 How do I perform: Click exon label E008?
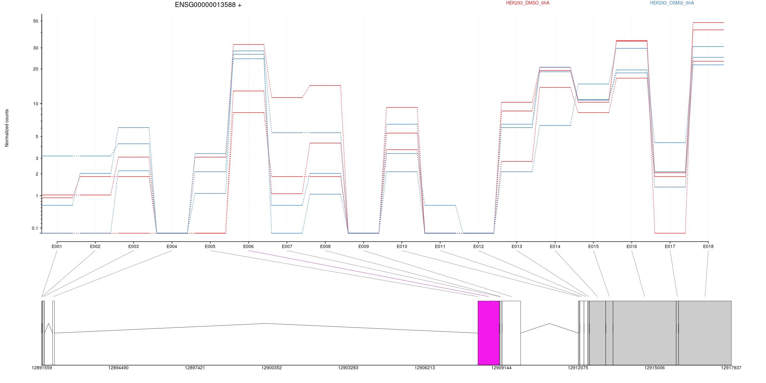pos(325,246)
